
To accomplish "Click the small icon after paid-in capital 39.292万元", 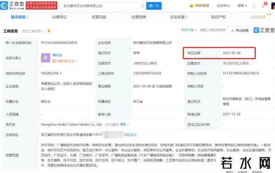I will tap(252, 63).
